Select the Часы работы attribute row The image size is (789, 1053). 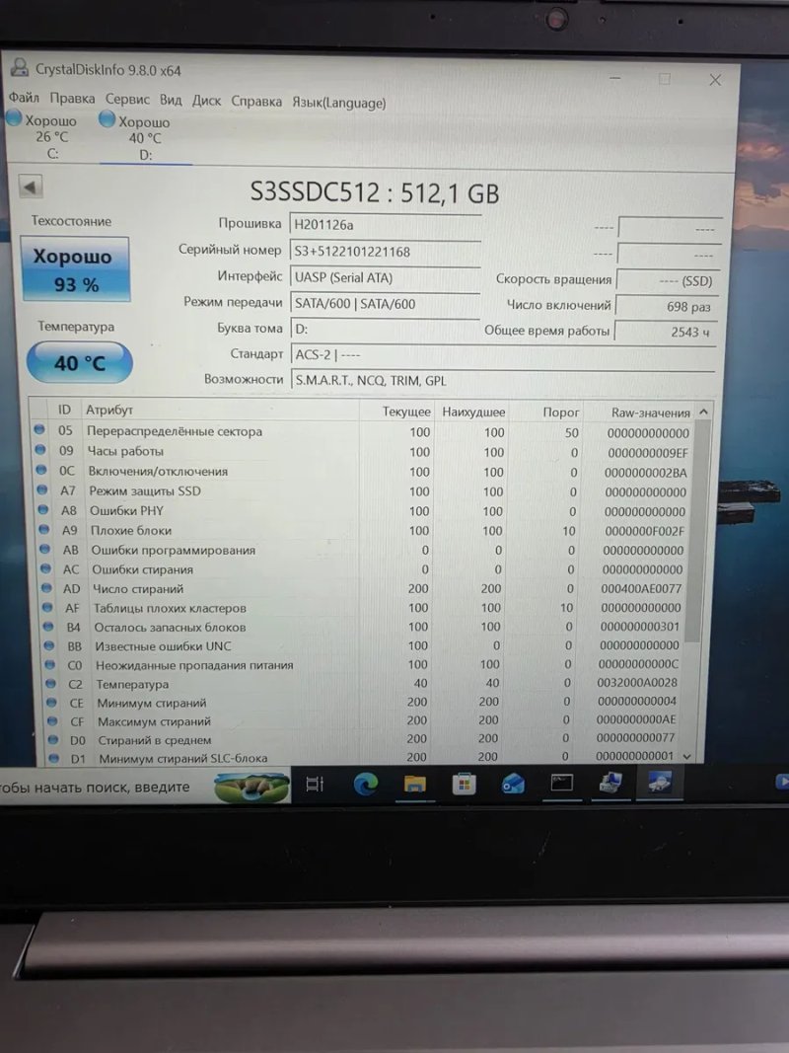point(362,452)
